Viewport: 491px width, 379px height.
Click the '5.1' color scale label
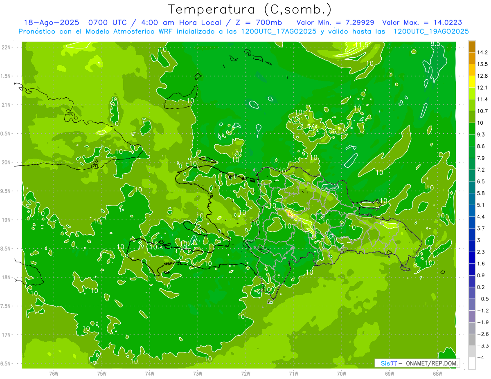point(481,205)
